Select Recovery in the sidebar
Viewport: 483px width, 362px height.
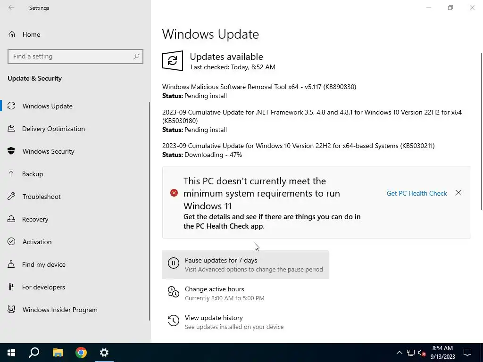tap(35, 219)
